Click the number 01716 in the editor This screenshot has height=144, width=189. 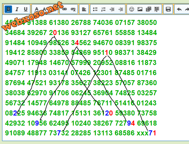pyautogui.click(x=147, y=73)
